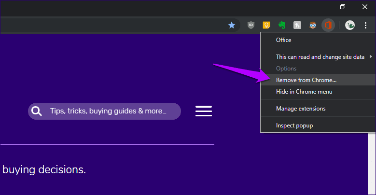Image resolution: width=376 pixels, height=195 pixels.
Task: Open the Chrome profile avatar
Action: coord(350,25)
